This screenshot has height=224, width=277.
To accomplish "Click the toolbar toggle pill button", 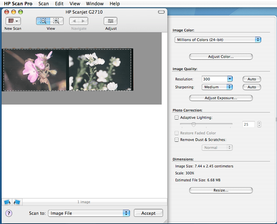I will point(161,12).
